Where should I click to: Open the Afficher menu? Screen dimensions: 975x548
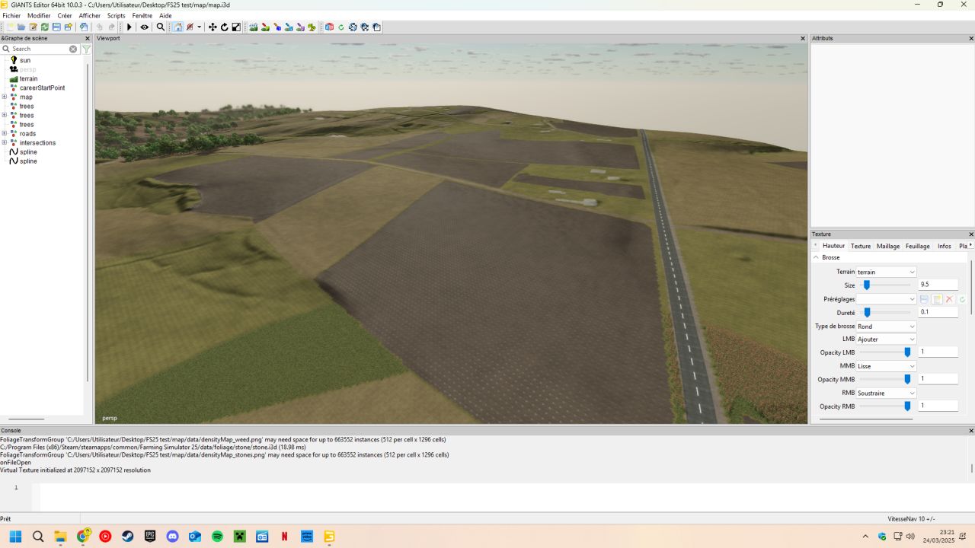point(90,15)
